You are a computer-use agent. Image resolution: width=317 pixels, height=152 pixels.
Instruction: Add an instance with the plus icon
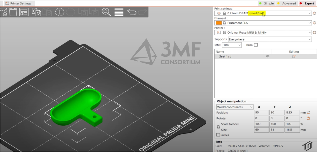[59, 12]
